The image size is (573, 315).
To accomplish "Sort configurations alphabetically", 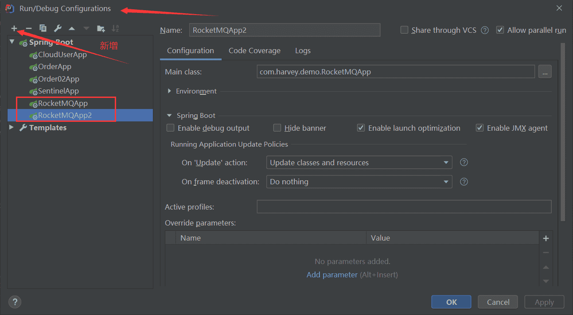I will coord(115,28).
